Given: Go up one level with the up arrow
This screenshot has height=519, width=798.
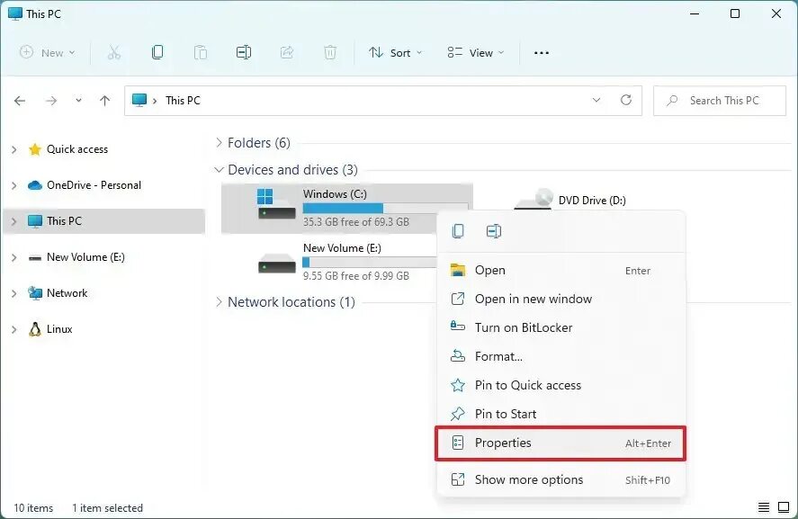Looking at the screenshot, I should click(x=105, y=101).
